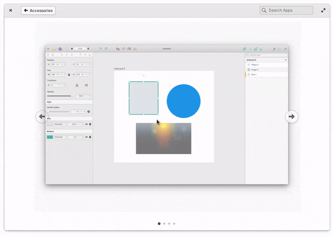Go back to the Accessories category

(x=38, y=10)
